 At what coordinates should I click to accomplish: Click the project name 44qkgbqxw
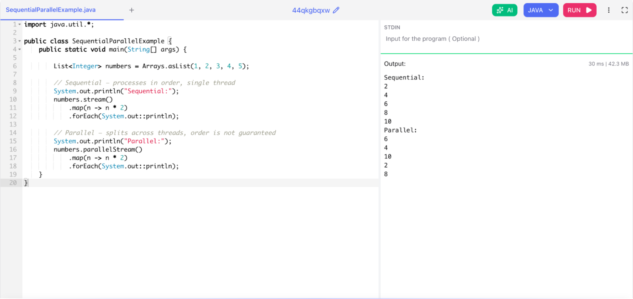click(x=311, y=10)
